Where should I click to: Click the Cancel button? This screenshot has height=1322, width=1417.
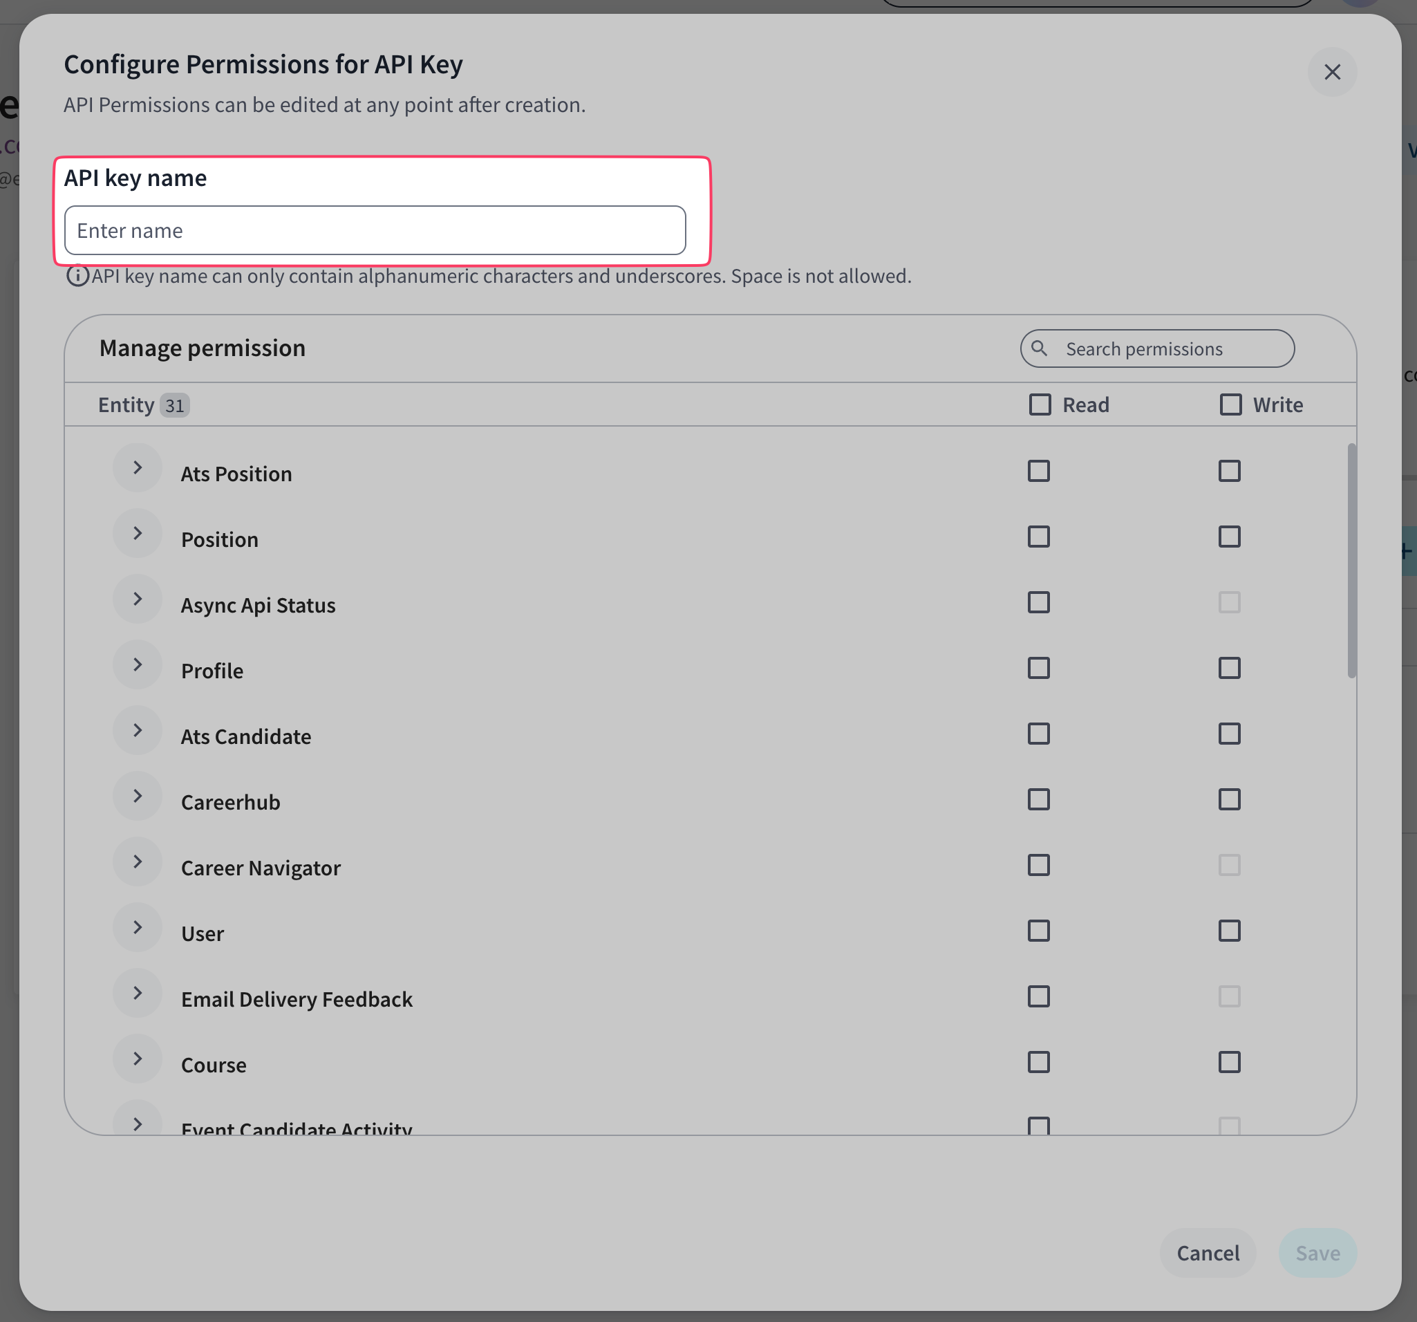1208,1253
